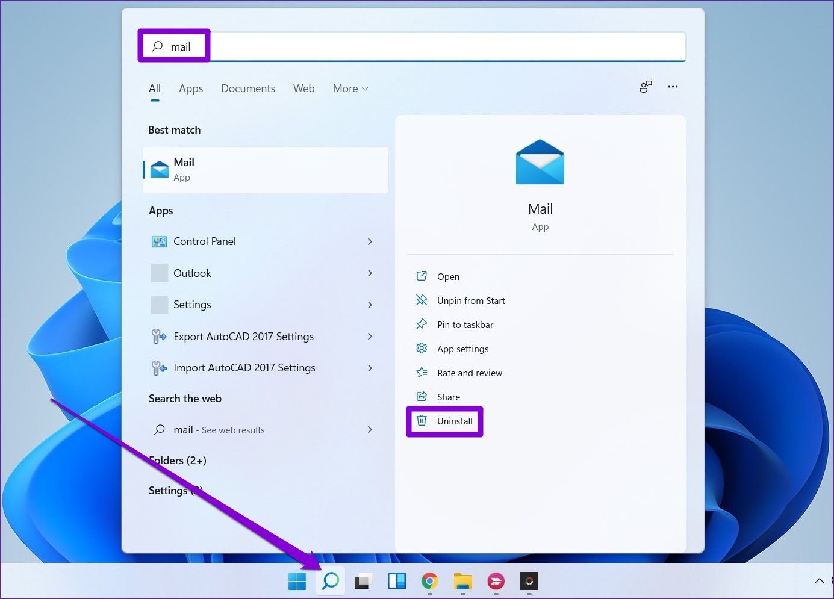The width and height of the screenshot is (834, 599).
Task: Open File Explorer from the taskbar
Action: coord(462,581)
